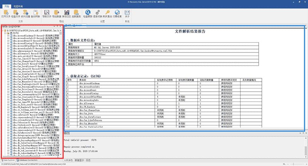Screen dimensions: 308x166
Task: Click the 语言切换 language switch gear icon
Action: coord(97,13)
